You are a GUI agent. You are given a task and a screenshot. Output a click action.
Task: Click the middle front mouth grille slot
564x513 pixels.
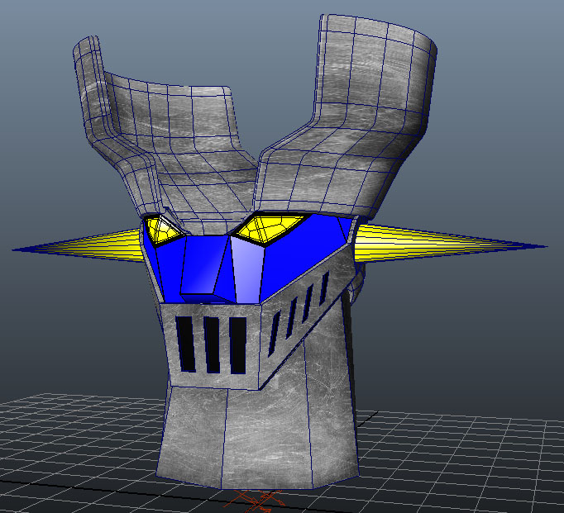(x=212, y=344)
